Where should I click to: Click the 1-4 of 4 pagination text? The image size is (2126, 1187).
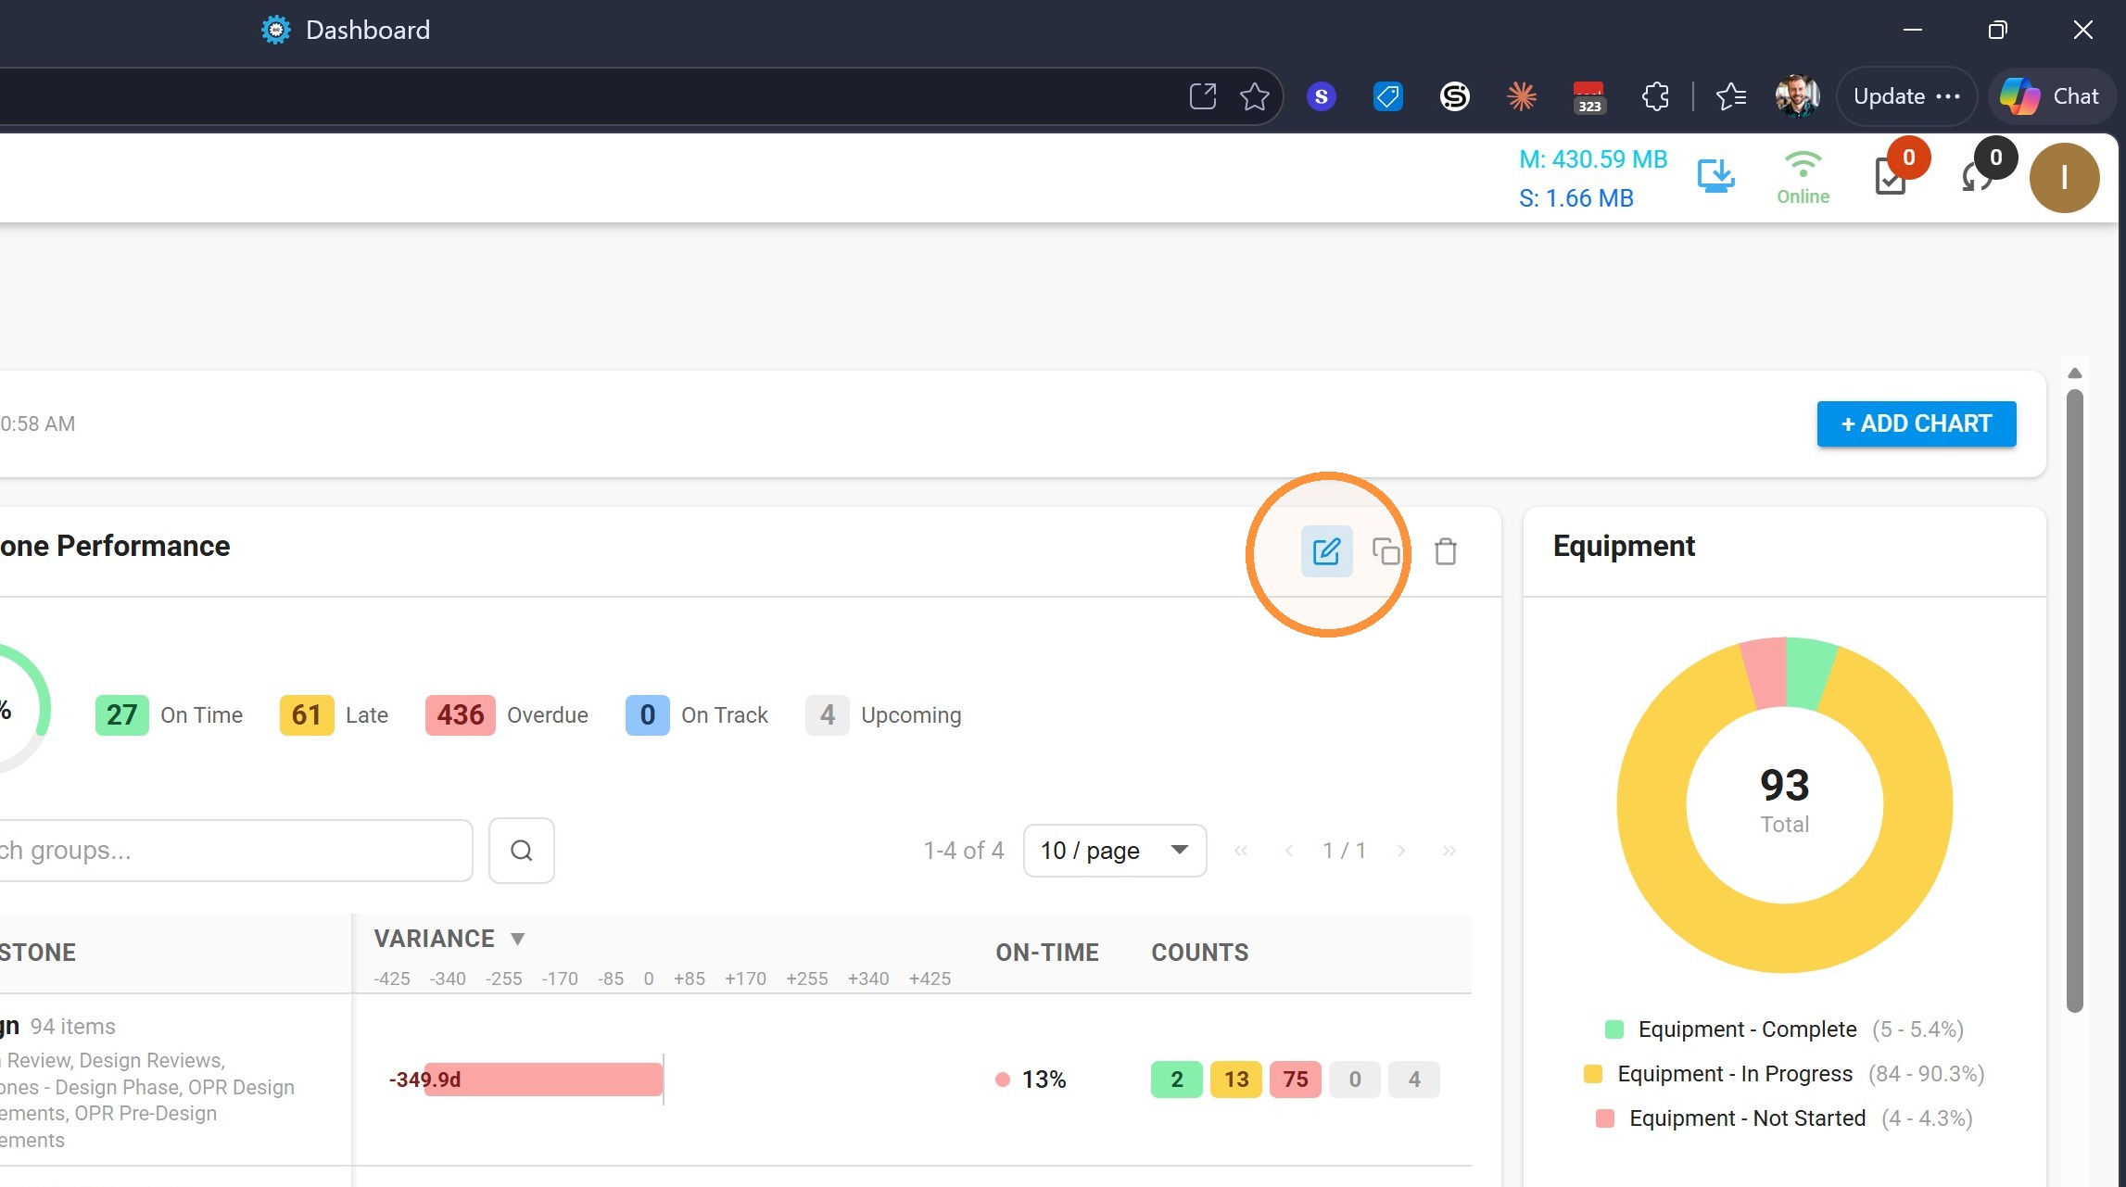(x=964, y=851)
